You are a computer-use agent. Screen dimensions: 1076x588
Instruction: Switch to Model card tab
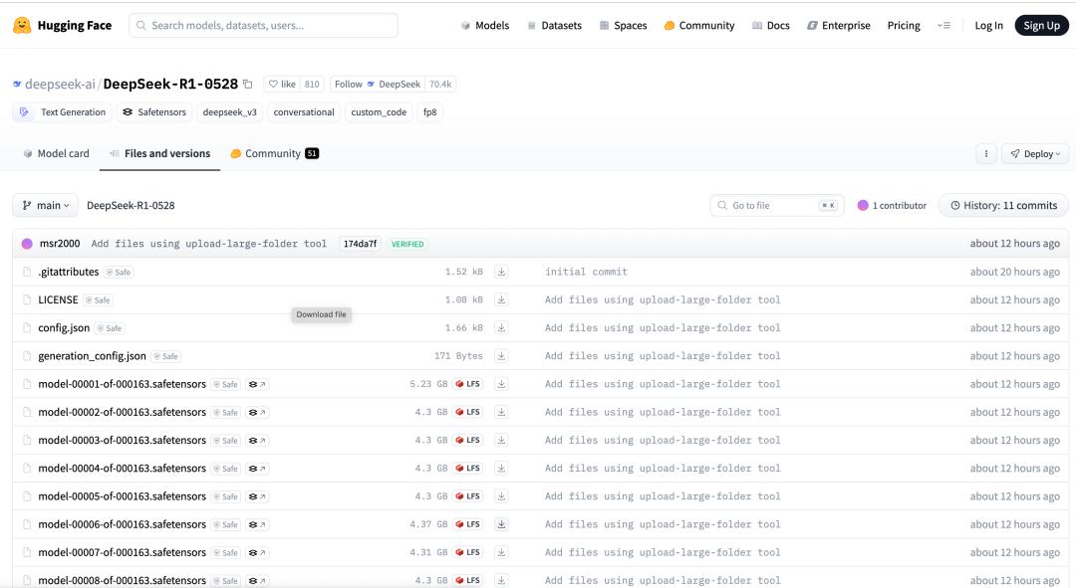pyautogui.click(x=56, y=153)
